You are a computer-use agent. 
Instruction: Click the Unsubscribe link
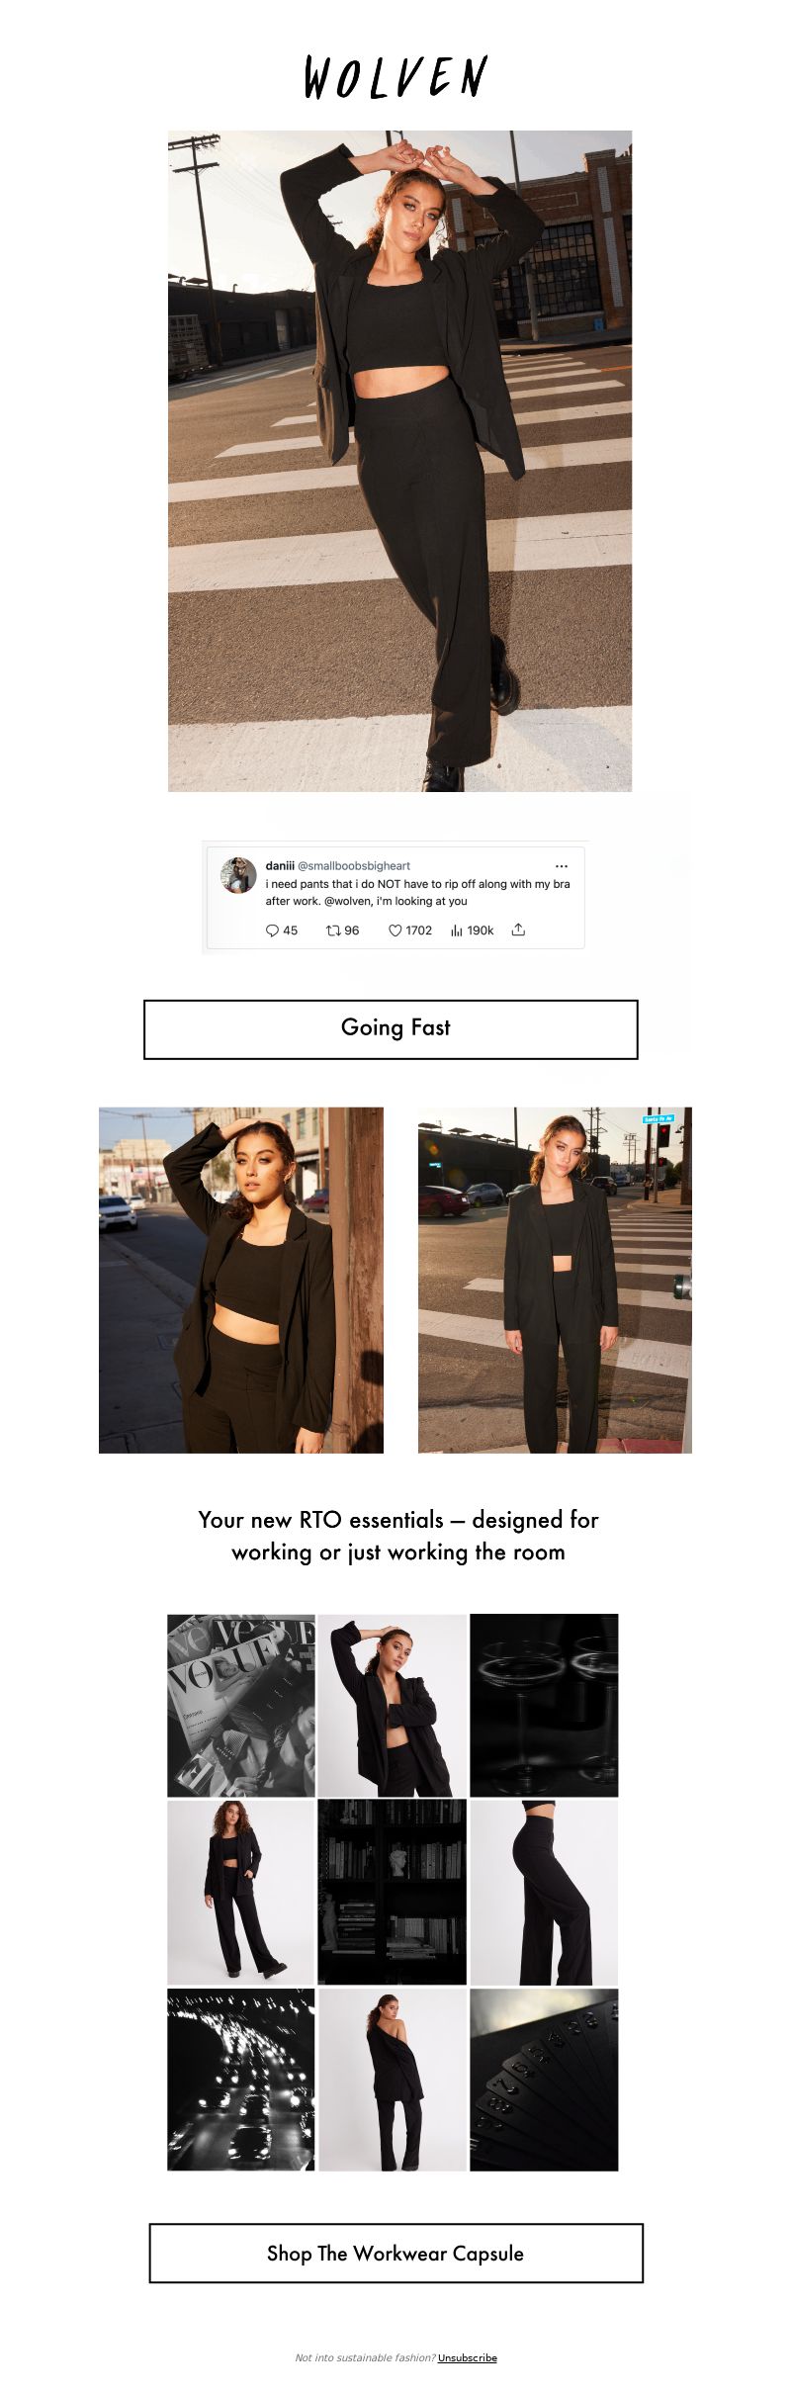[x=468, y=2357]
